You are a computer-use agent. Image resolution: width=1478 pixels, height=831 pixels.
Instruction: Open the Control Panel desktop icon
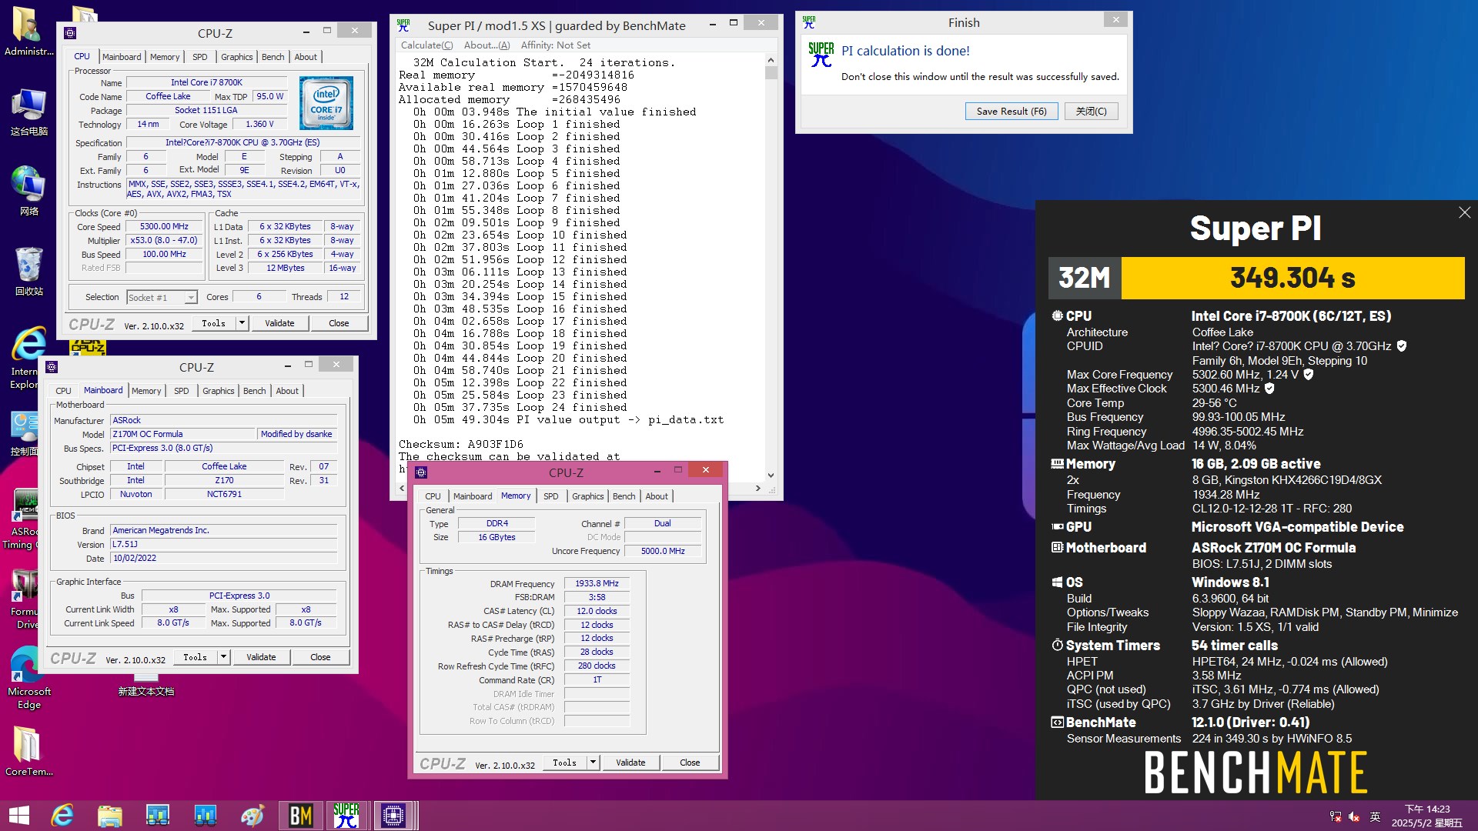click(x=25, y=432)
